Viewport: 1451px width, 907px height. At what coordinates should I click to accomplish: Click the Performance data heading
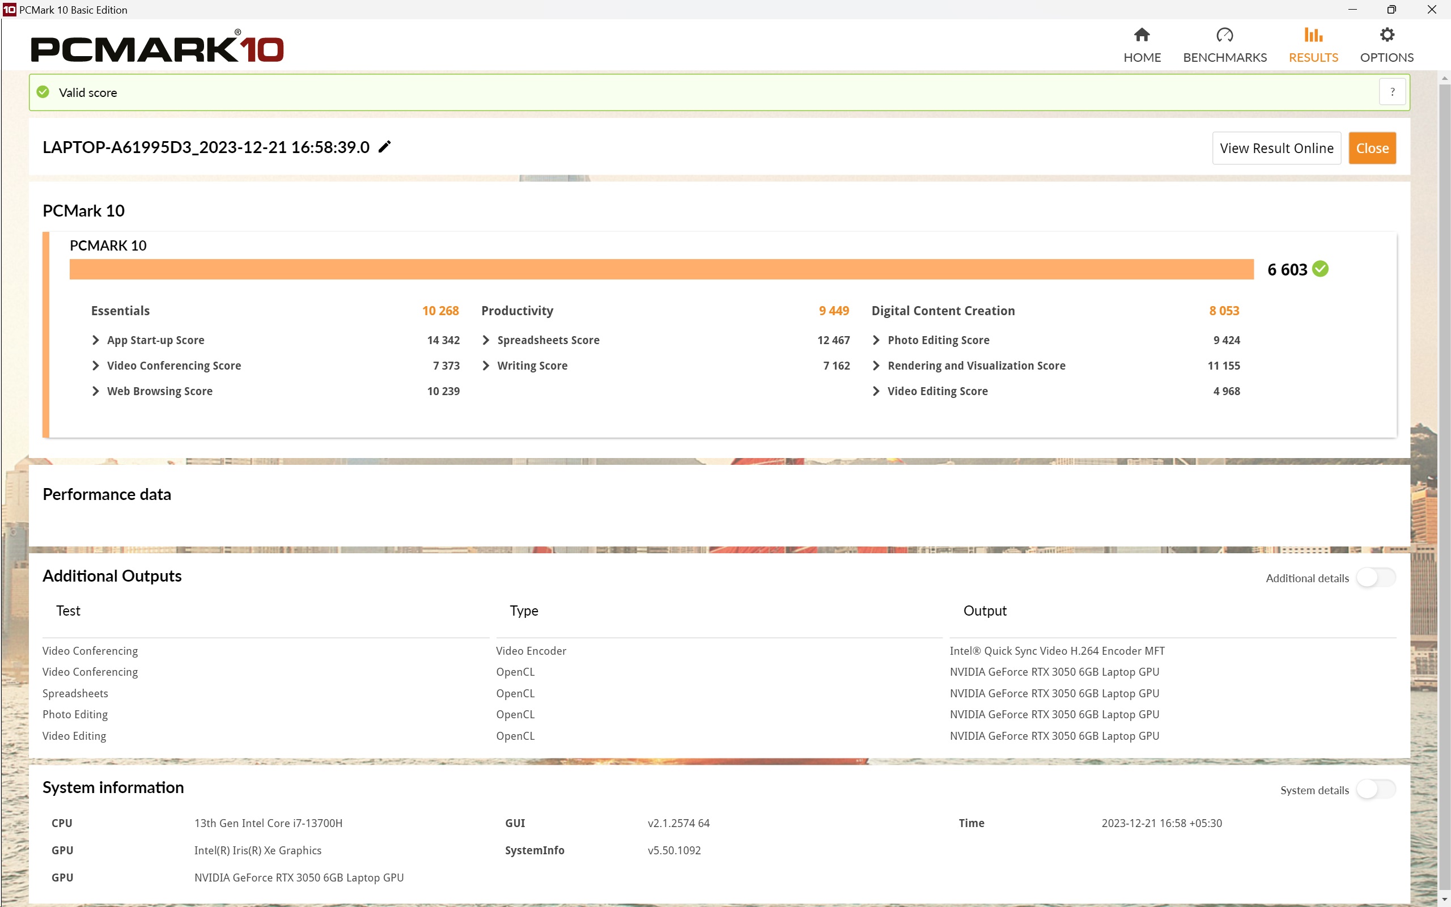point(107,494)
